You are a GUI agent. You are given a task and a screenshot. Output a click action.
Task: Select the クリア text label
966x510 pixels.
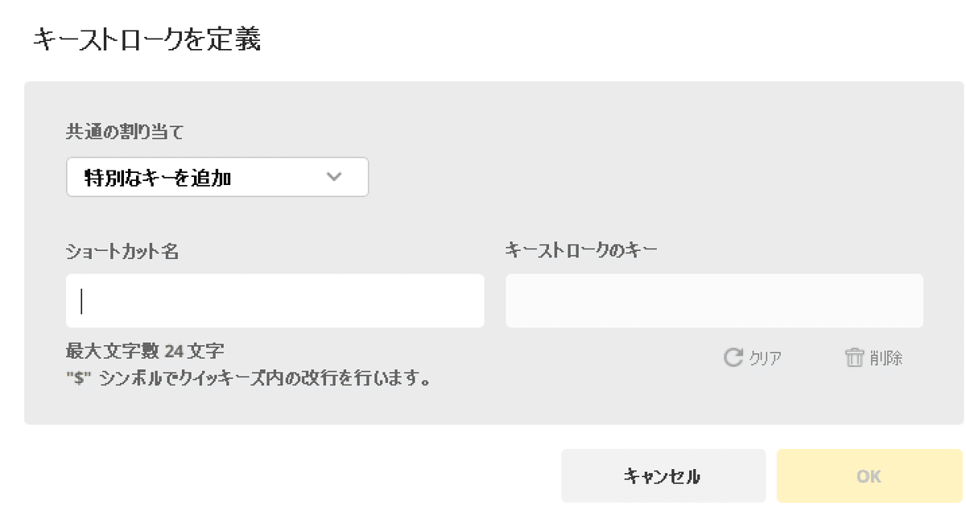[765, 358]
